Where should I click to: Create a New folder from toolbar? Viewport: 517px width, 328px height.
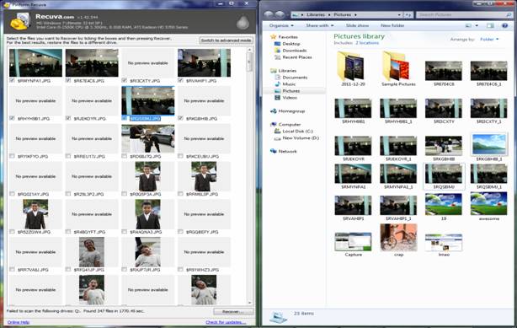(x=392, y=25)
